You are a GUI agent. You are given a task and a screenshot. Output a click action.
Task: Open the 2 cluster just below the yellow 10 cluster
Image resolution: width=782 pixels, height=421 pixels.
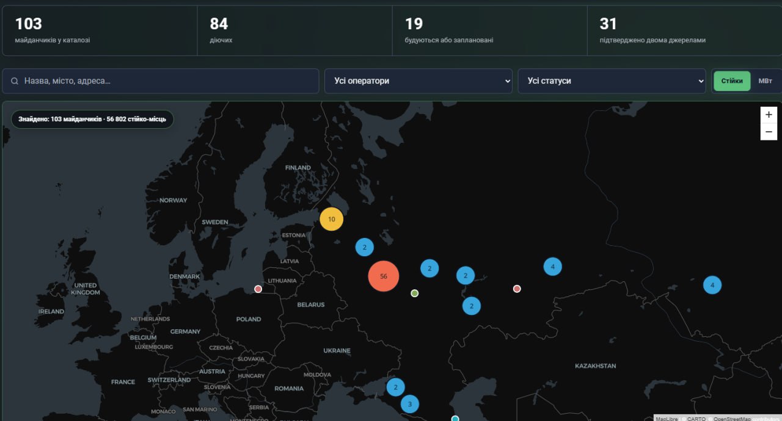pyautogui.click(x=365, y=247)
